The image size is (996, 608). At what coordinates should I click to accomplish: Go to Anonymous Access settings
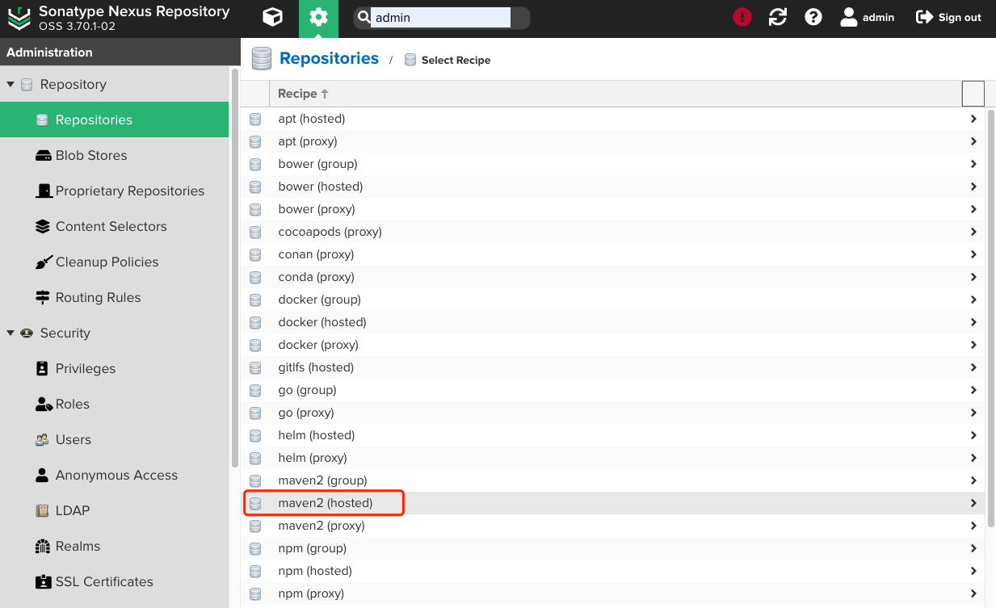click(x=116, y=476)
